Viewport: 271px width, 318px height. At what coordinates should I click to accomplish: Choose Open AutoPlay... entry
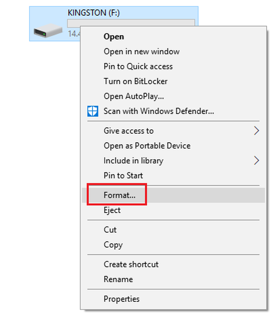pos(173,96)
